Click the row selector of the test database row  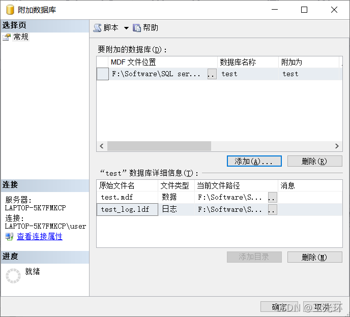coord(102,74)
